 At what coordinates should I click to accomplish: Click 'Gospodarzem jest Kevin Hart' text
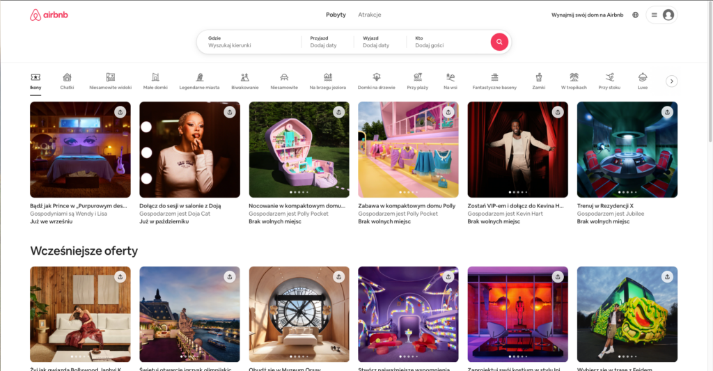pos(506,214)
